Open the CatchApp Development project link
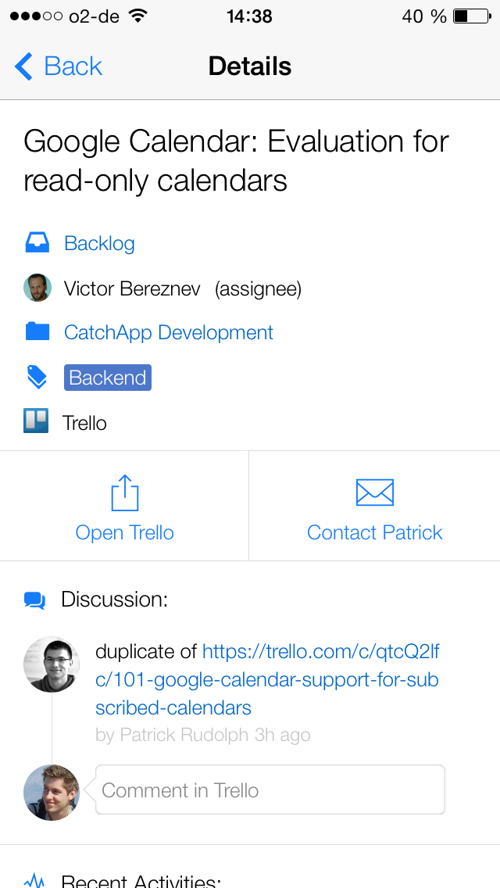 (x=169, y=332)
